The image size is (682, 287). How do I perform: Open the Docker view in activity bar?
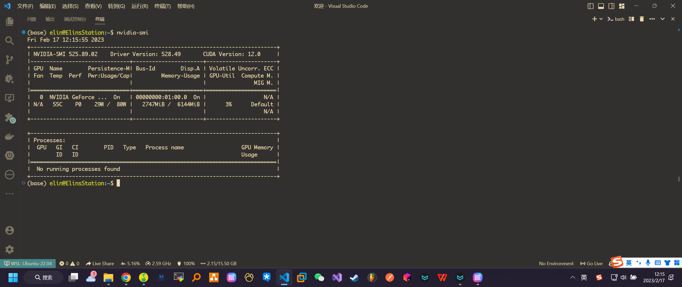click(x=10, y=136)
